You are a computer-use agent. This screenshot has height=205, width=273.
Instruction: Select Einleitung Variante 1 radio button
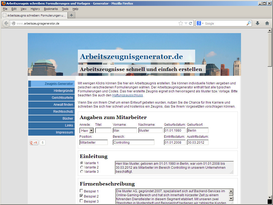(82, 163)
